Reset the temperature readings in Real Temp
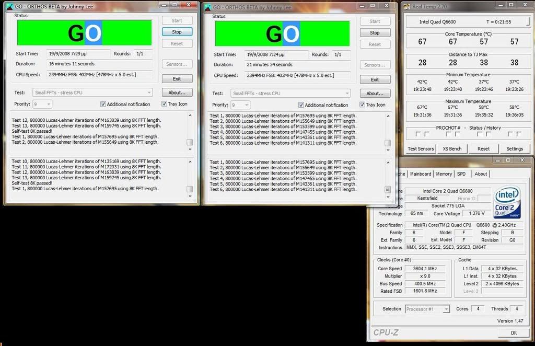 tap(483, 149)
